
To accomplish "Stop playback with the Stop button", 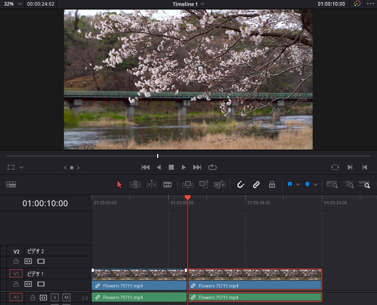I will [171, 167].
